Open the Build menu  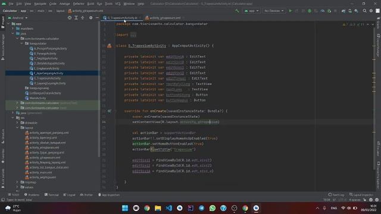tap(90, 4)
